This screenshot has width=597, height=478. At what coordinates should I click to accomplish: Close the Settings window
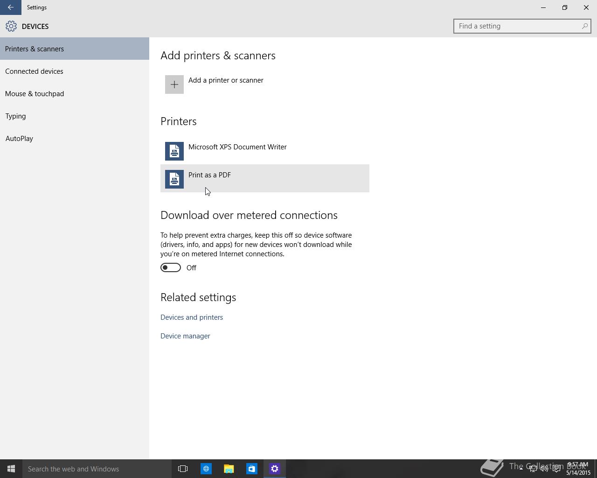586,7
